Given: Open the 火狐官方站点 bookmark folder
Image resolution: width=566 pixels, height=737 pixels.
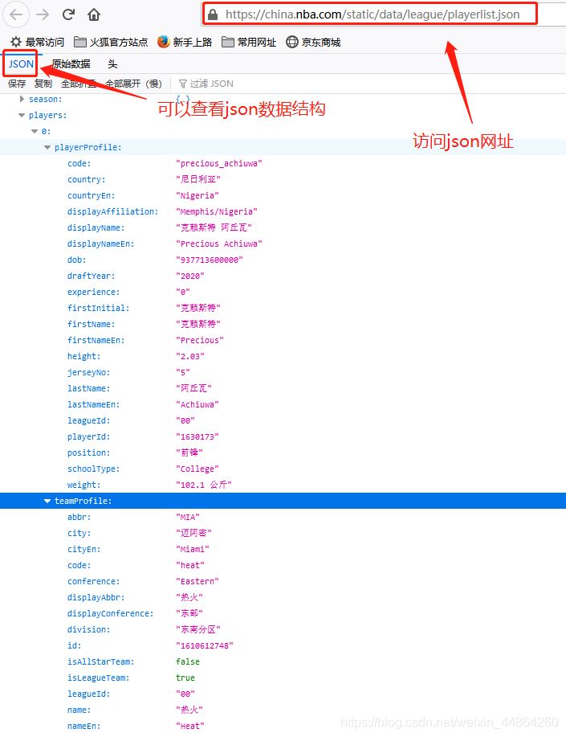Looking at the screenshot, I should click(x=111, y=43).
